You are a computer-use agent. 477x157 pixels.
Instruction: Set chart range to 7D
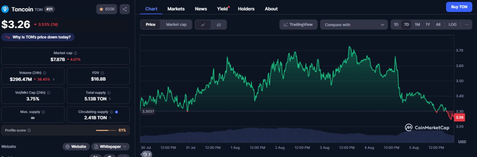(x=407, y=25)
